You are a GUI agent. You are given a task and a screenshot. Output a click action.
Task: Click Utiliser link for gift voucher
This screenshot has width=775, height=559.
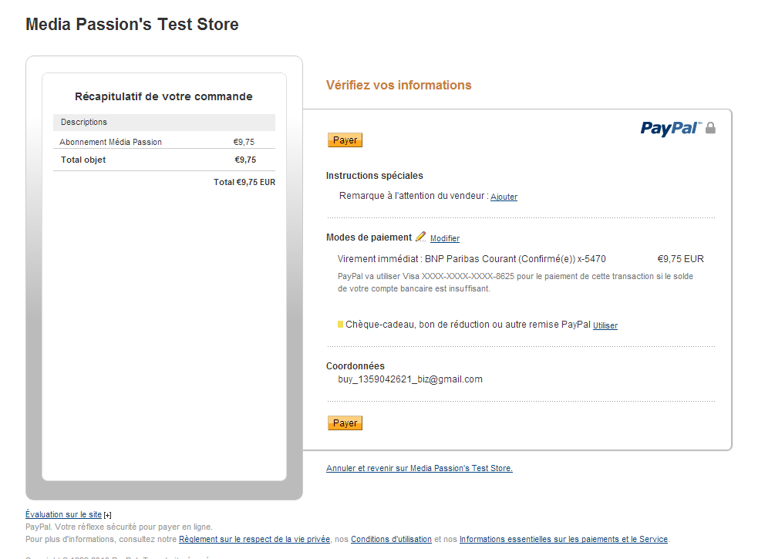tap(605, 325)
